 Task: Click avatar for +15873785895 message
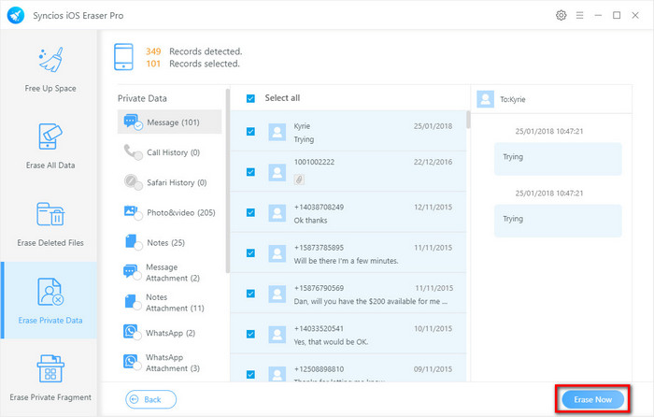277,253
